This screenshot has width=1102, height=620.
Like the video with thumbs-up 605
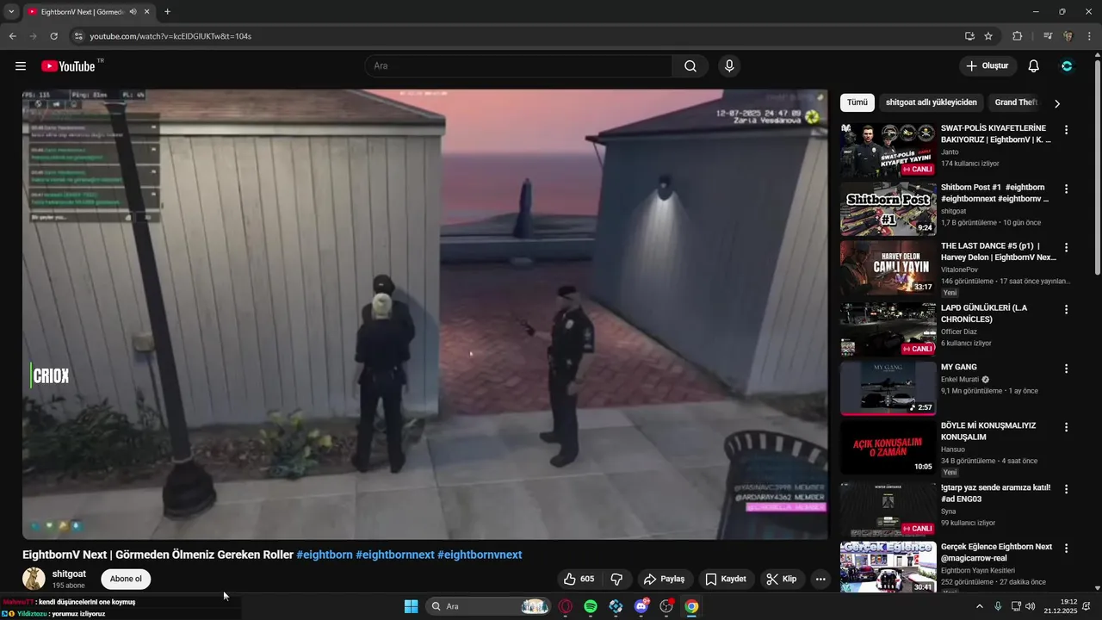coord(579,580)
